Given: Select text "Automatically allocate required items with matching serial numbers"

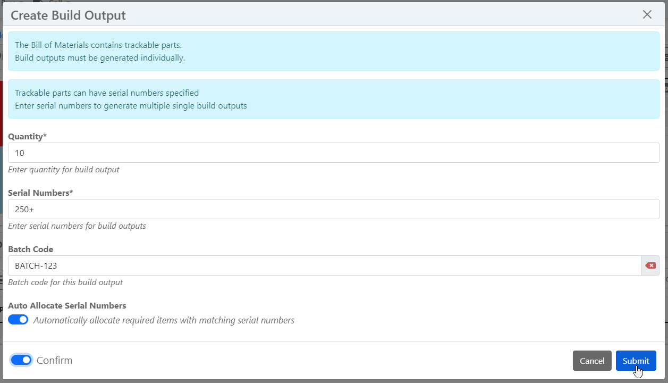Looking at the screenshot, I should coord(164,320).
